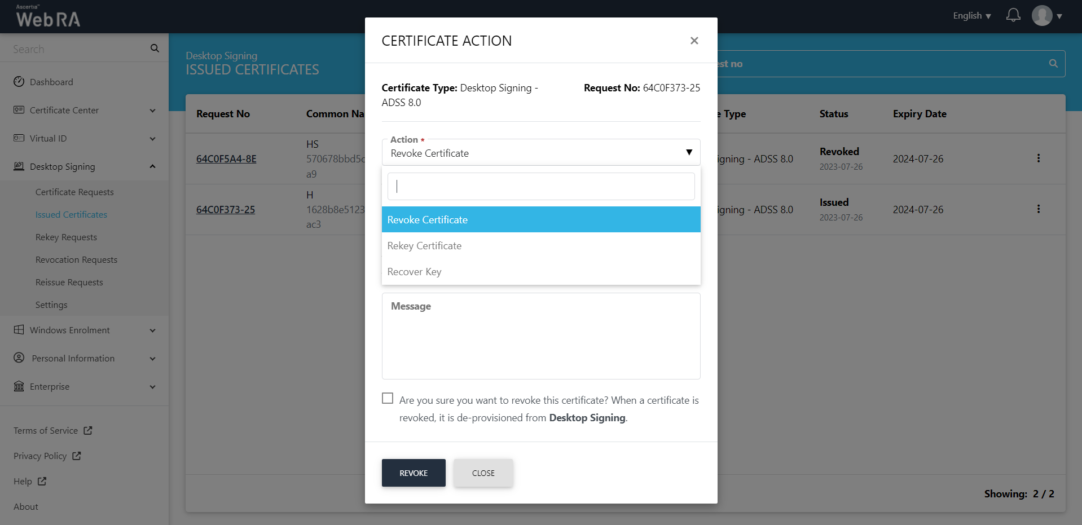The height and width of the screenshot is (525, 1082).
Task: Open three-dot menu for the Revoked certificate
Action: pos(1038,158)
